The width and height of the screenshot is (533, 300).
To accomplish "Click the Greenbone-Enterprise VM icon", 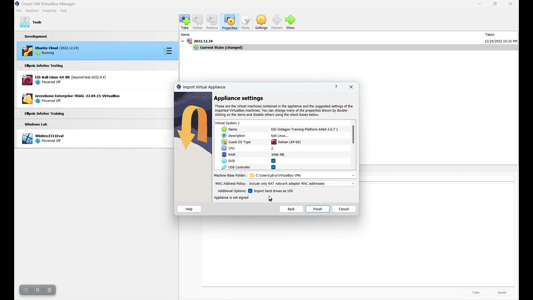I will [27, 98].
